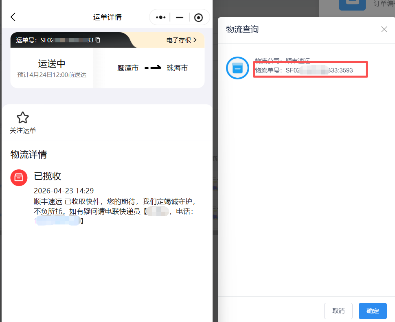Click the 运单详情 page title
The image size is (395, 322).
click(x=108, y=17)
